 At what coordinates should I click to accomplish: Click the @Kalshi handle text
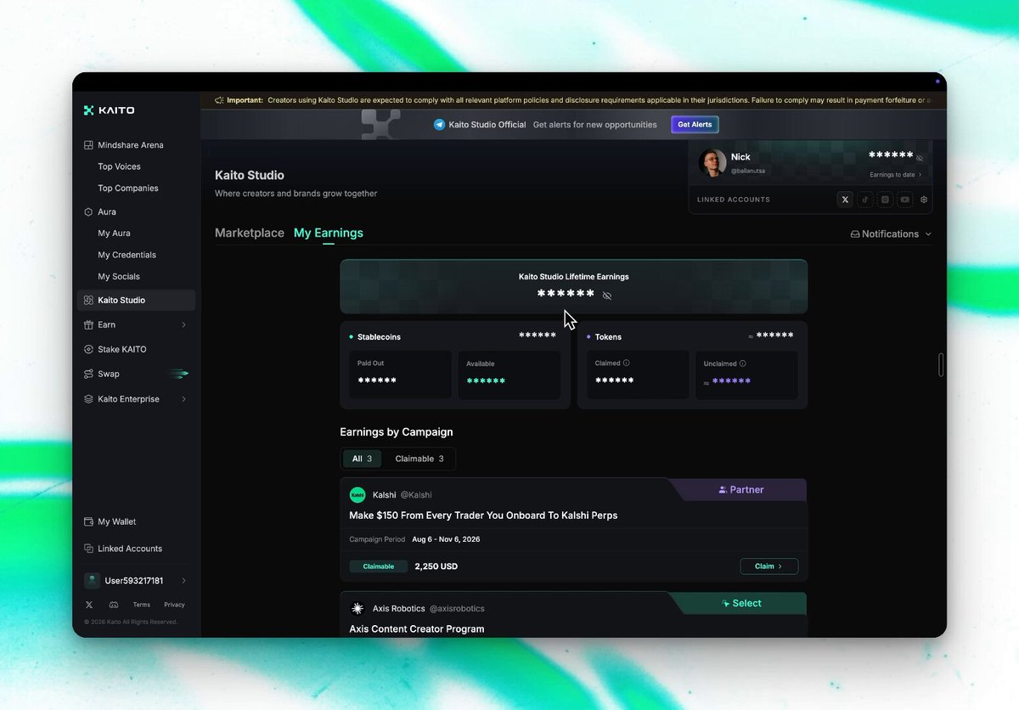[416, 495]
